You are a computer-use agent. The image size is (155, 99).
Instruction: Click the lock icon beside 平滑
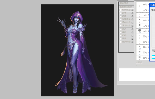tap(133, 39)
